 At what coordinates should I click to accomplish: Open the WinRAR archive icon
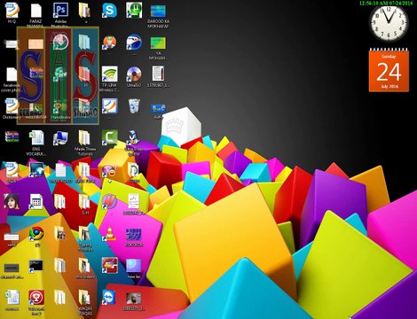coord(12,136)
